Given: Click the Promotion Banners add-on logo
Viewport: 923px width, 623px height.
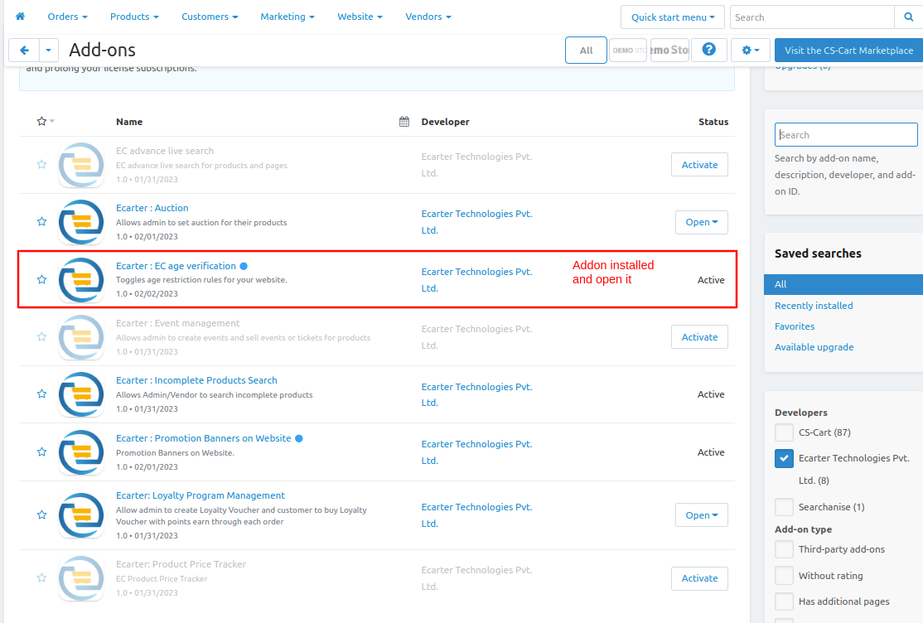Looking at the screenshot, I should (81, 452).
